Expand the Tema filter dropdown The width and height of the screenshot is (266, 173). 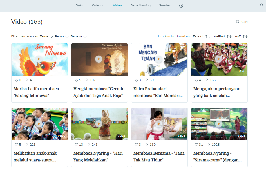pos(46,37)
